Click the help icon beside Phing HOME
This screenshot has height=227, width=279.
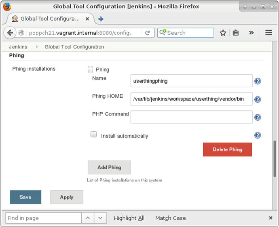click(x=258, y=99)
